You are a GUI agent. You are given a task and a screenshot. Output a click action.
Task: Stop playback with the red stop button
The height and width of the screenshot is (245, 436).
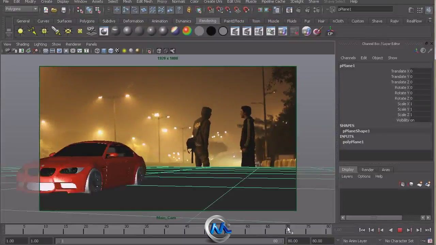(400, 230)
